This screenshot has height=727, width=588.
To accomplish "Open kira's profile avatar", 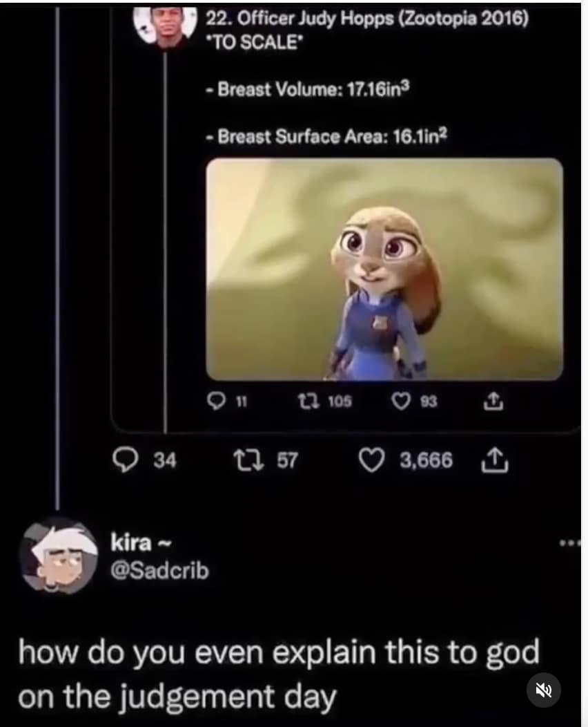I will coord(58,555).
